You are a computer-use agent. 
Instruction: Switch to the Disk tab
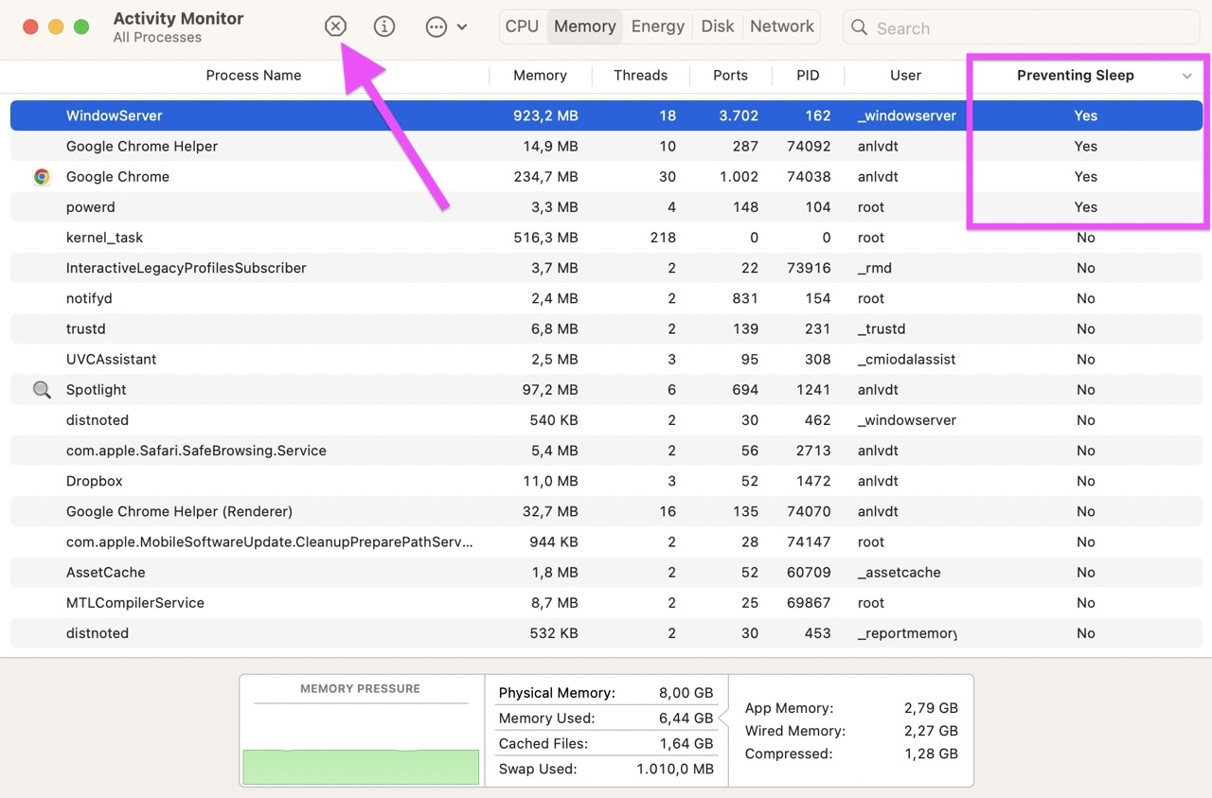[717, 27]
